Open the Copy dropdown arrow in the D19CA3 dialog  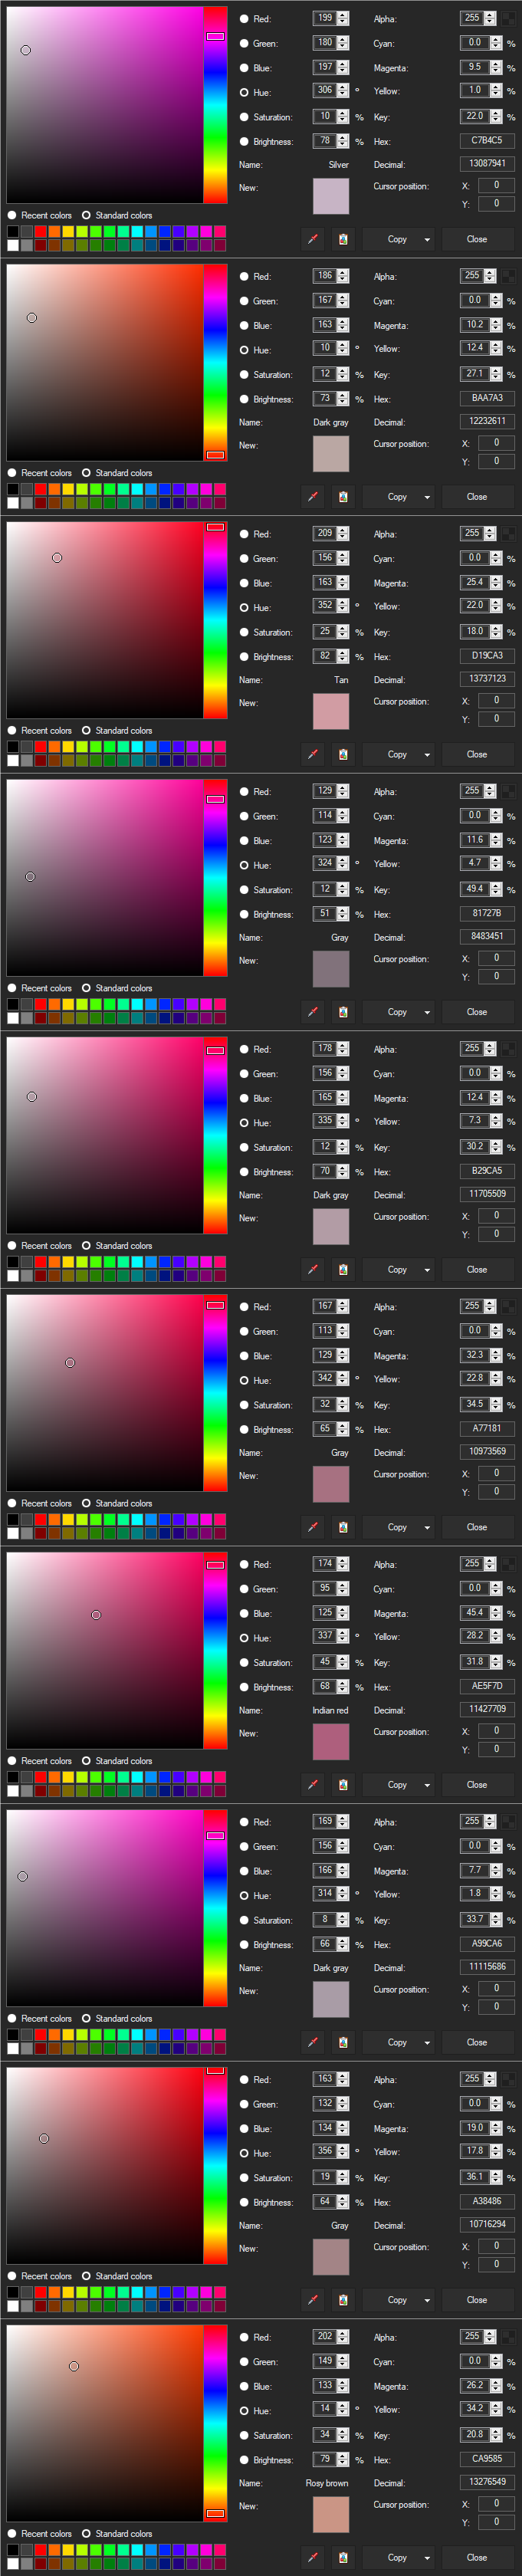427,754
